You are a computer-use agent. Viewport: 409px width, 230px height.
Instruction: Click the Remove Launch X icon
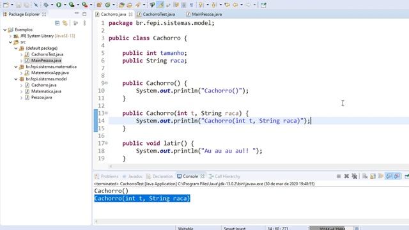[x=346, y=176]
